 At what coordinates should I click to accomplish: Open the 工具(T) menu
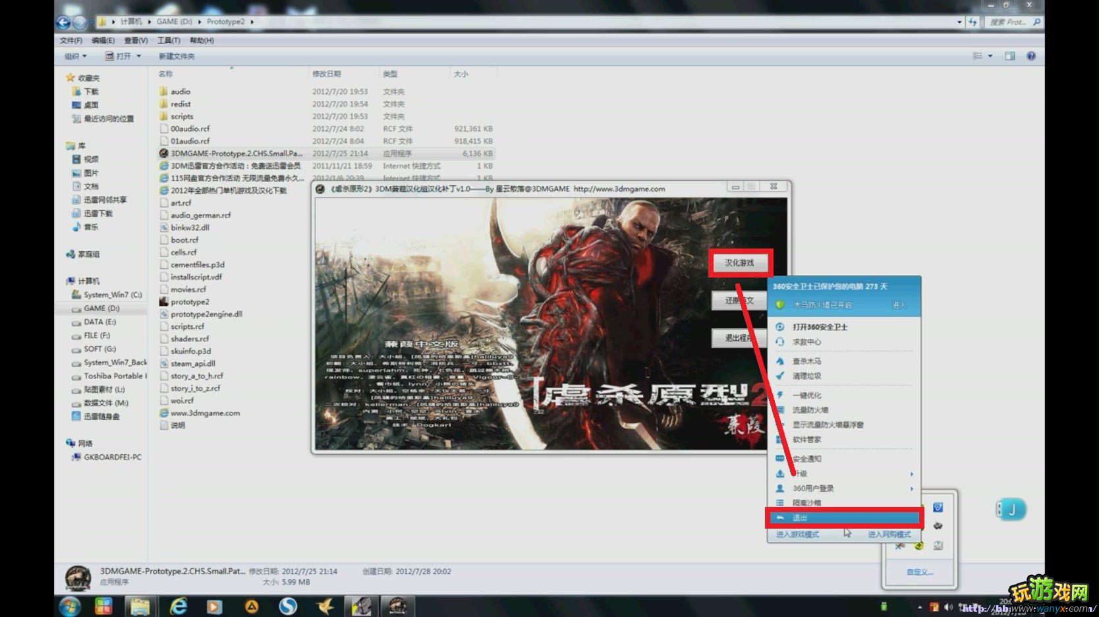click(x=168, y=40)
